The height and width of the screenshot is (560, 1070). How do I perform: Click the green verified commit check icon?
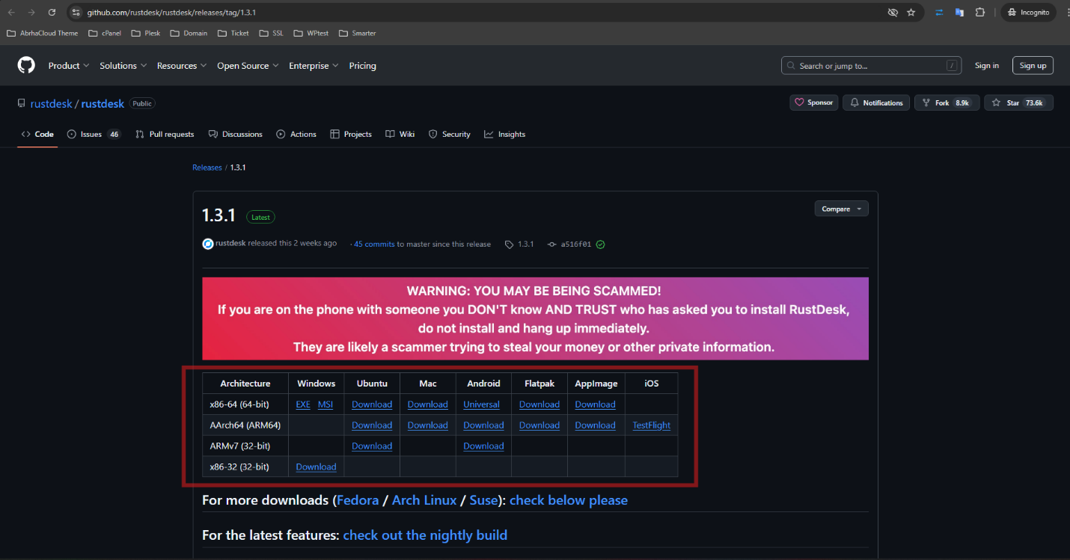600,244
